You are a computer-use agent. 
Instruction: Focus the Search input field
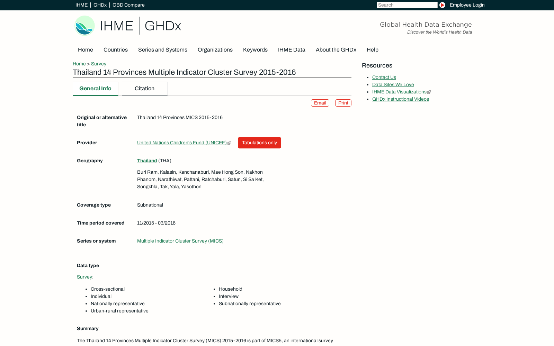click(x=407, y=5)
